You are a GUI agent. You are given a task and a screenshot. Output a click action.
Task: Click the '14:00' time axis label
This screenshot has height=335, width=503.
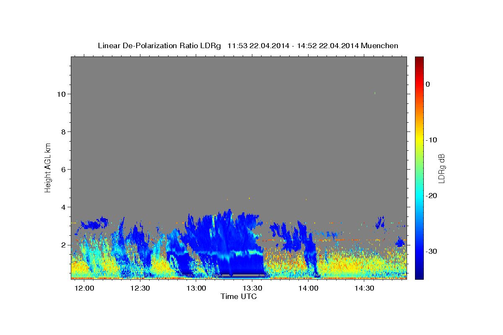(309, 289)
